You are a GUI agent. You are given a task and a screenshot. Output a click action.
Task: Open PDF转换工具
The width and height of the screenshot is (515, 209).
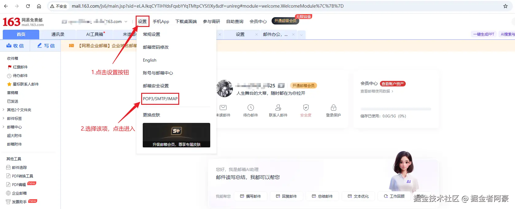click(x=20, y=176)
